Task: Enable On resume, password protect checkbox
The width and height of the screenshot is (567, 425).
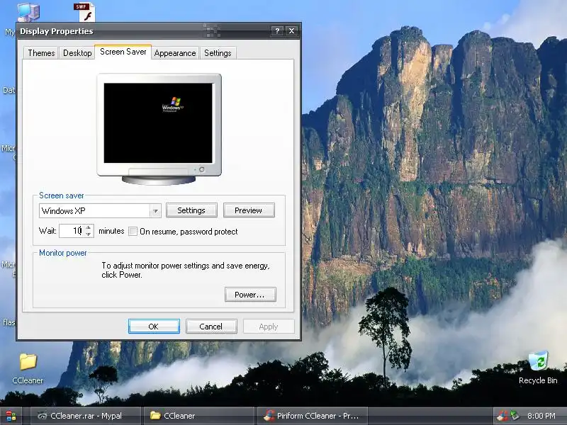Action: [x=133, y=232]
